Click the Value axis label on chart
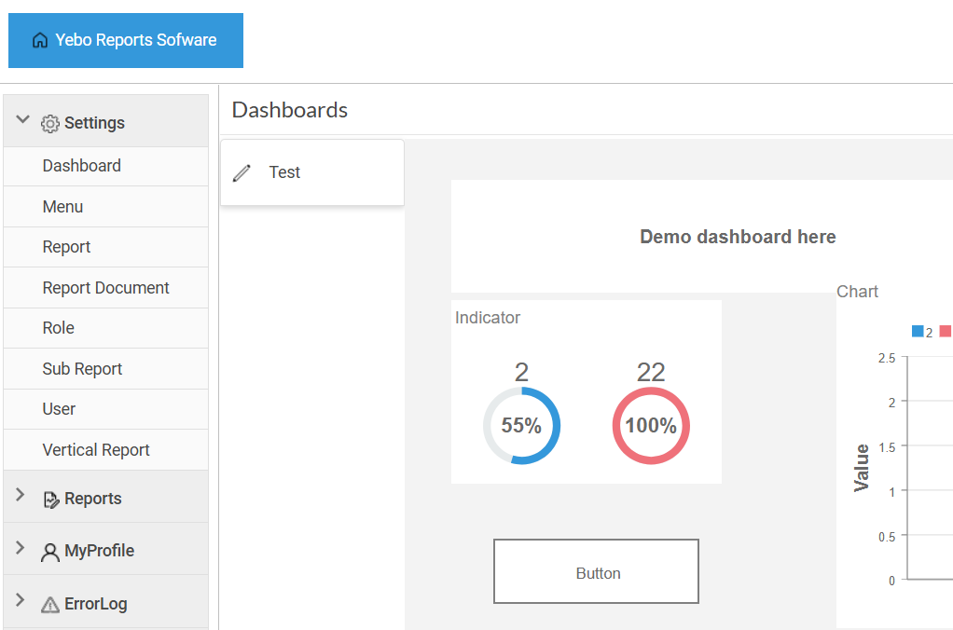The width and height of the screenshot is (953, 630). (862, 468)
